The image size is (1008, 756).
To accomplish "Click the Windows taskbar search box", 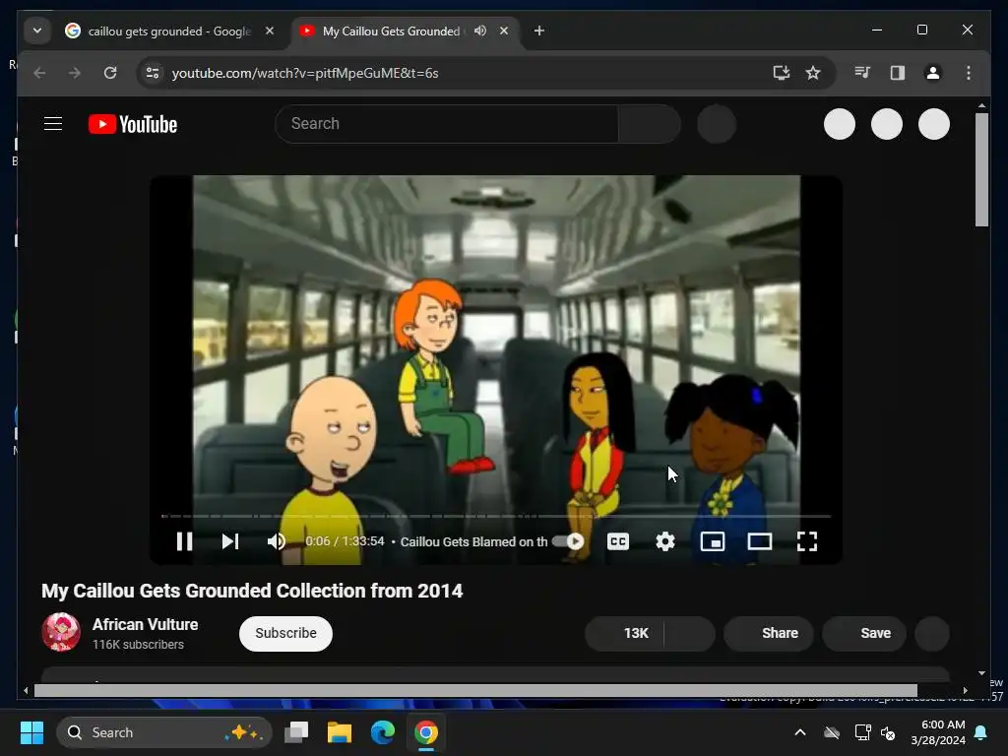I will coord(164,732).
